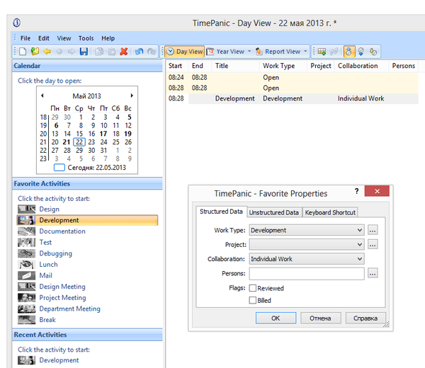Click the blue Undo icon
Viewport: 425px width, 368px height.
(140, 52)
